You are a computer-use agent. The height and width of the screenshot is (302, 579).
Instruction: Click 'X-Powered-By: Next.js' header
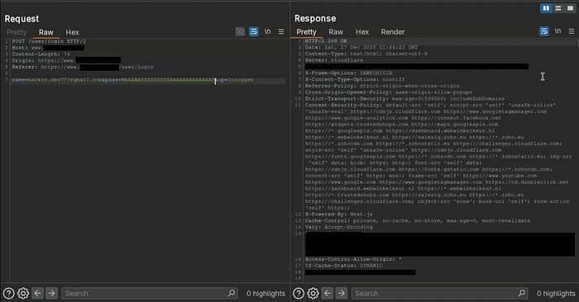coord(339,215)
